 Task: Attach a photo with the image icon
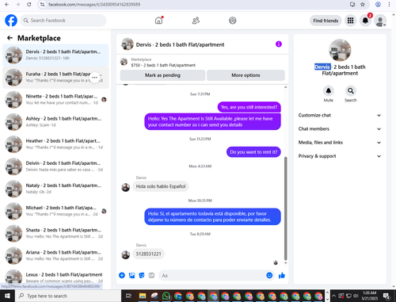click(x=131, y=275)
